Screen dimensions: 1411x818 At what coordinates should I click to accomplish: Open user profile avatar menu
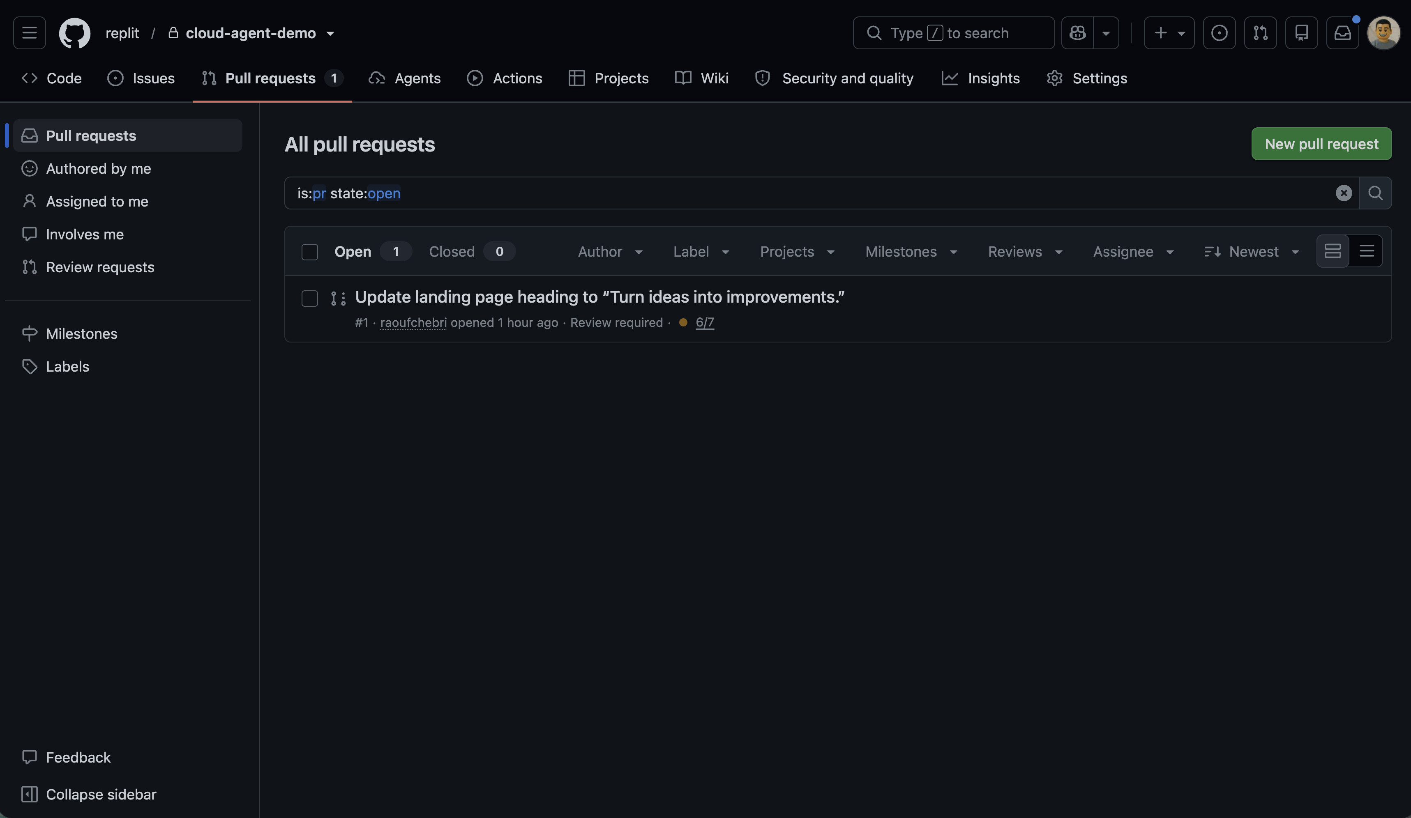[x=1383, y=33]
